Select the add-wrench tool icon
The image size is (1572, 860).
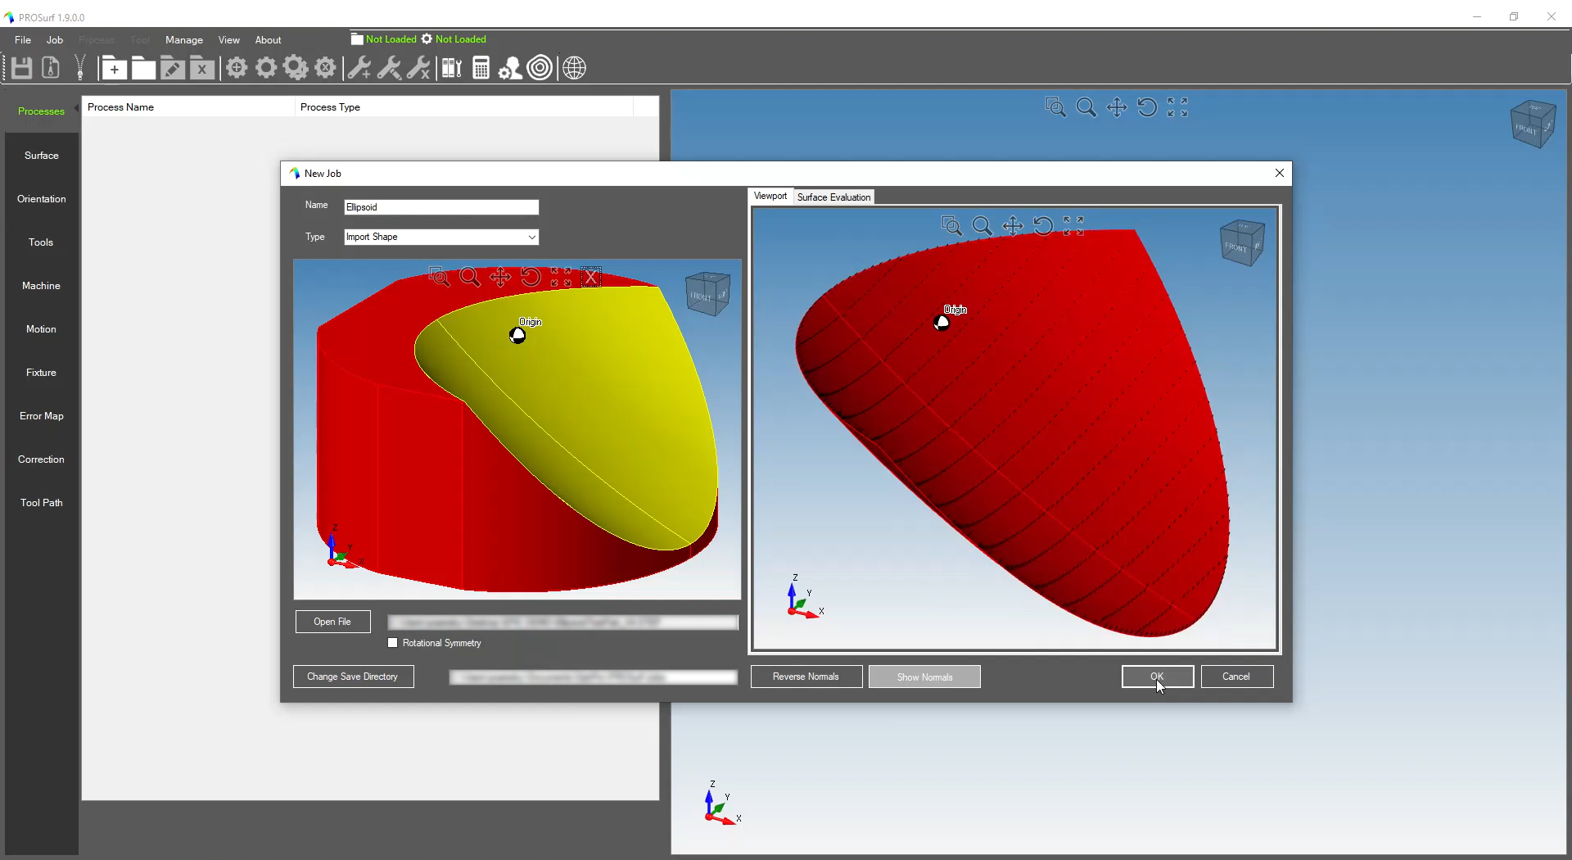pos(359,68)
